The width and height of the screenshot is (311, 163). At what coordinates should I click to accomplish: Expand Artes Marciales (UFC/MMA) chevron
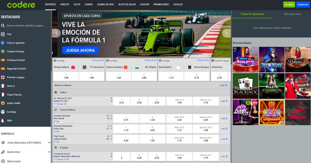(49, 142)
